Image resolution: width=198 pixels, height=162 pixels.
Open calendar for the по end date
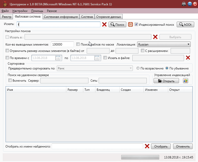(x=97, y=58)
